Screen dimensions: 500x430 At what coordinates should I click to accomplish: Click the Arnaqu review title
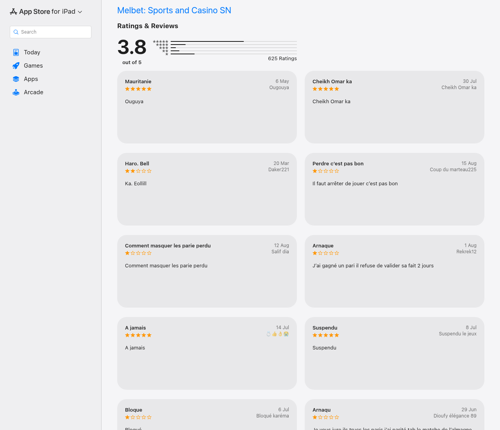pyautogui.click(x=321, y=410)
